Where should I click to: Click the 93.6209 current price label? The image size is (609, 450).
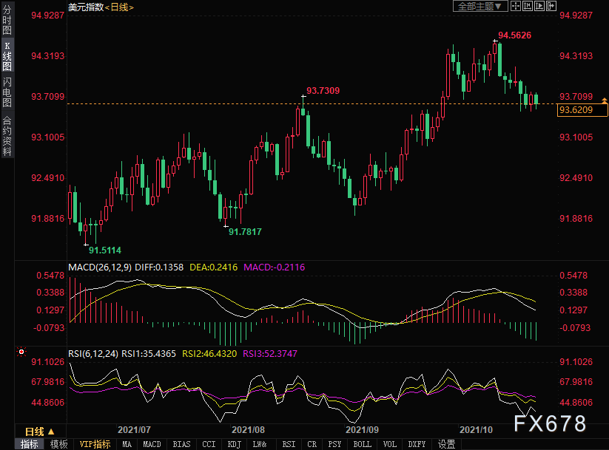pos(575,110)
